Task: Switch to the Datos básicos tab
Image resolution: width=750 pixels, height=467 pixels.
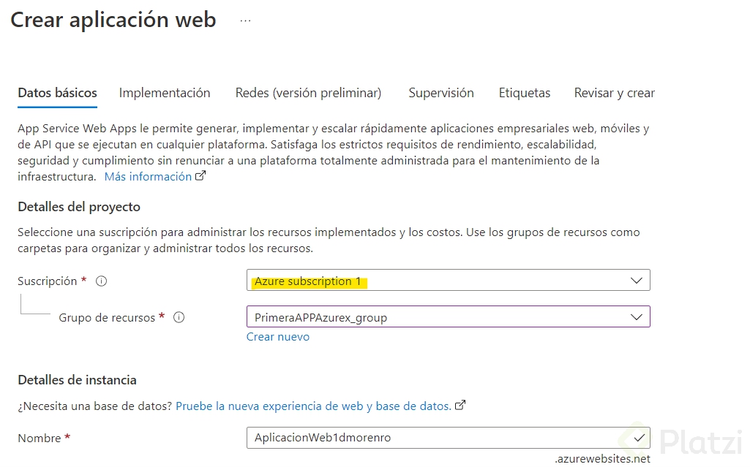Action: [x=57, y=93]
